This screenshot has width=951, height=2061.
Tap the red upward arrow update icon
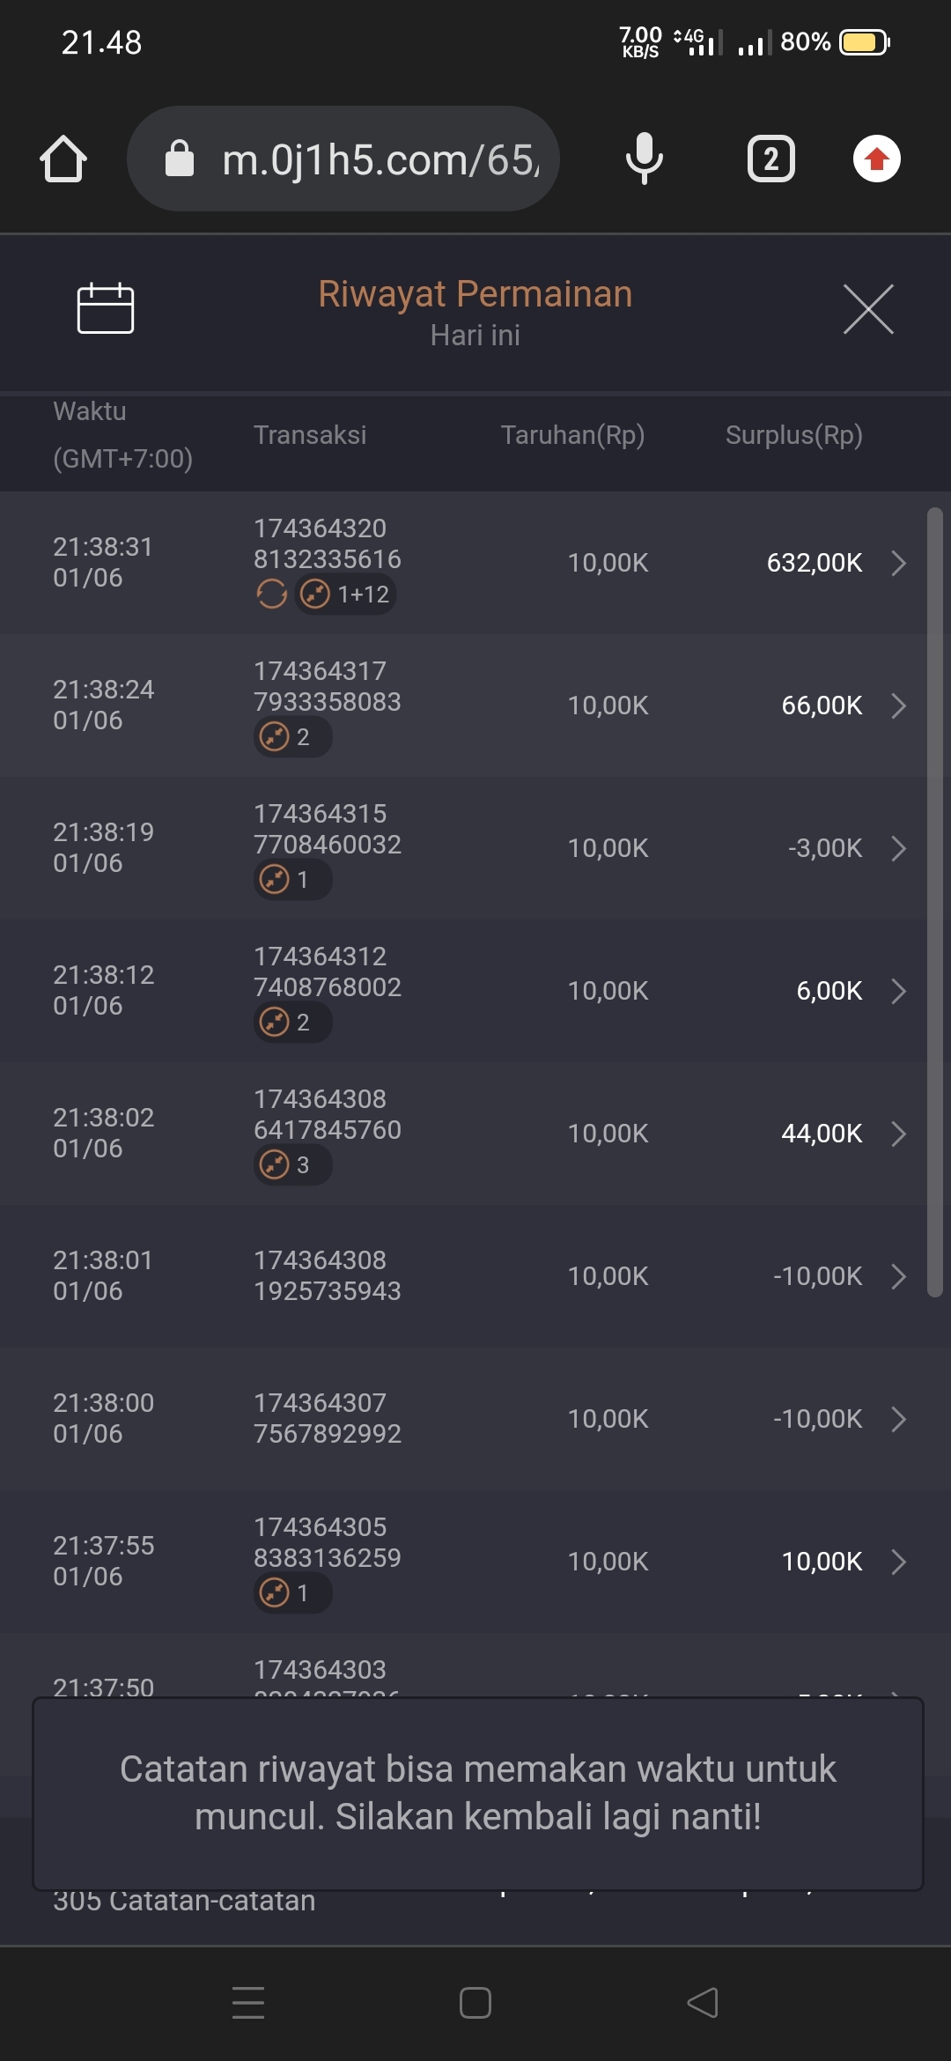876,159
